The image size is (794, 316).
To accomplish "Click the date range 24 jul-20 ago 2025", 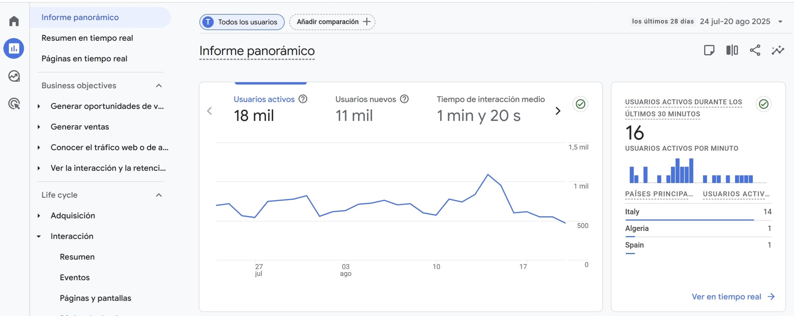I will coord(735,21).
